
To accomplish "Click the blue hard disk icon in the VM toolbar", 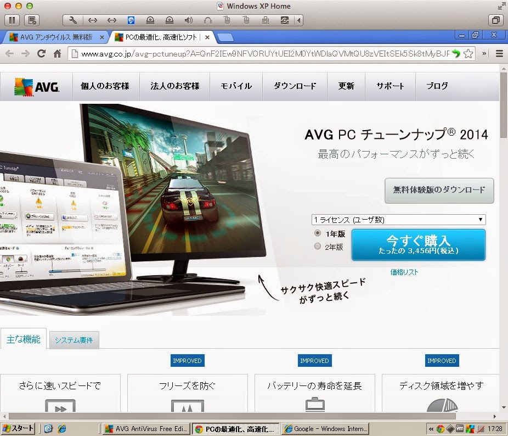I will point(131,20).
